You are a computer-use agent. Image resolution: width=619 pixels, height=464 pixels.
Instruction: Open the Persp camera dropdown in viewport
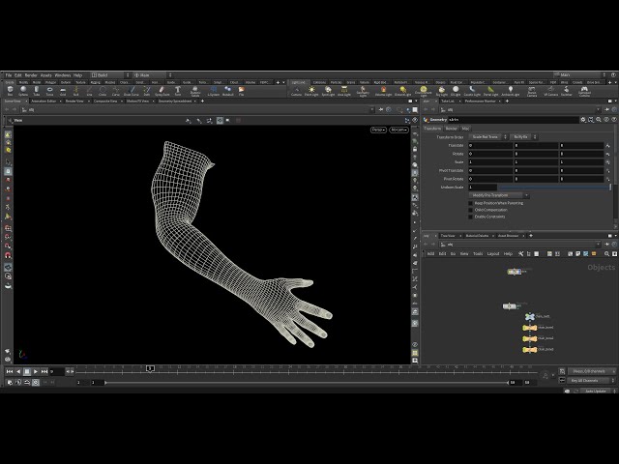click(x=378, y=130)
